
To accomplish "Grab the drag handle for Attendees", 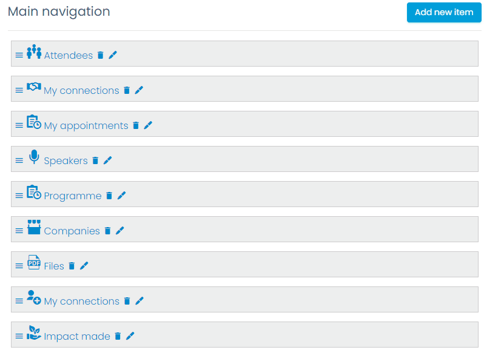I will pos(19,55).
